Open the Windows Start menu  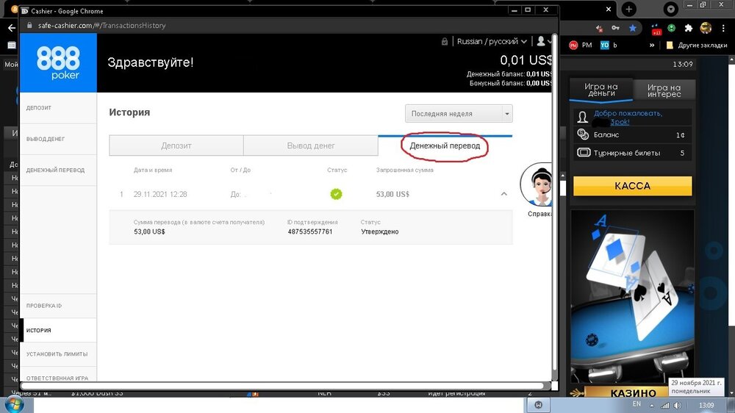point(13,405)
